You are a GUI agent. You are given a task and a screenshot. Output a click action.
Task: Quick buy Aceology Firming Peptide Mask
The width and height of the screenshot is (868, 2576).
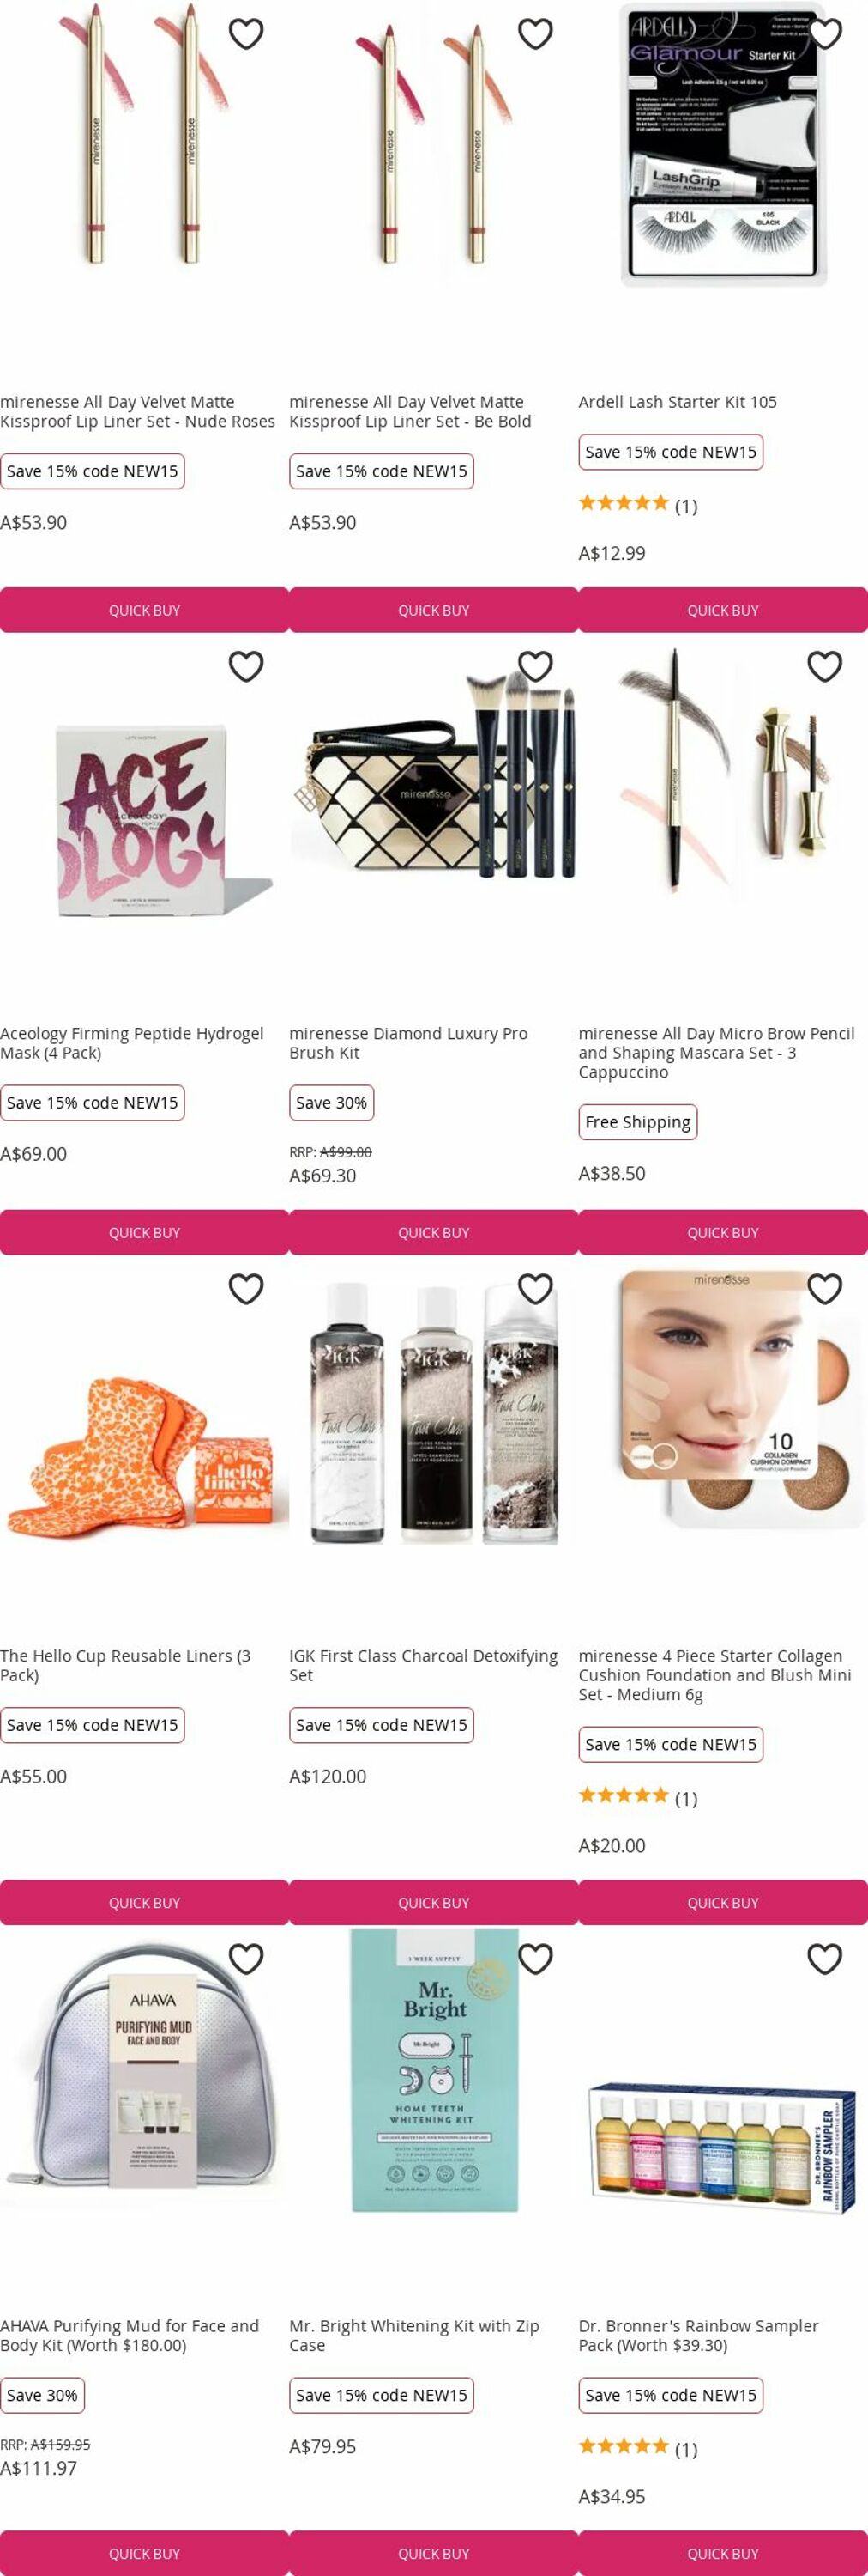click(x=145, y=1233)
